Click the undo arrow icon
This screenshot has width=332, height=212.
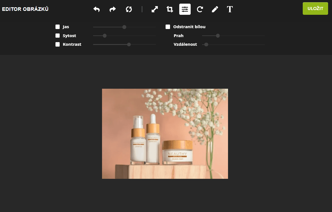pos(96,9)
